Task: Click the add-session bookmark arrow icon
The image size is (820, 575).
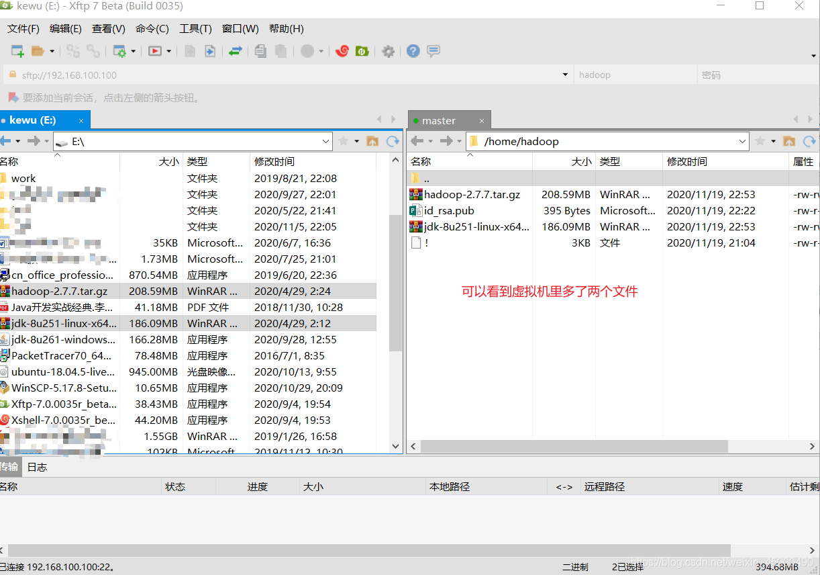Action: click(12, 97)
